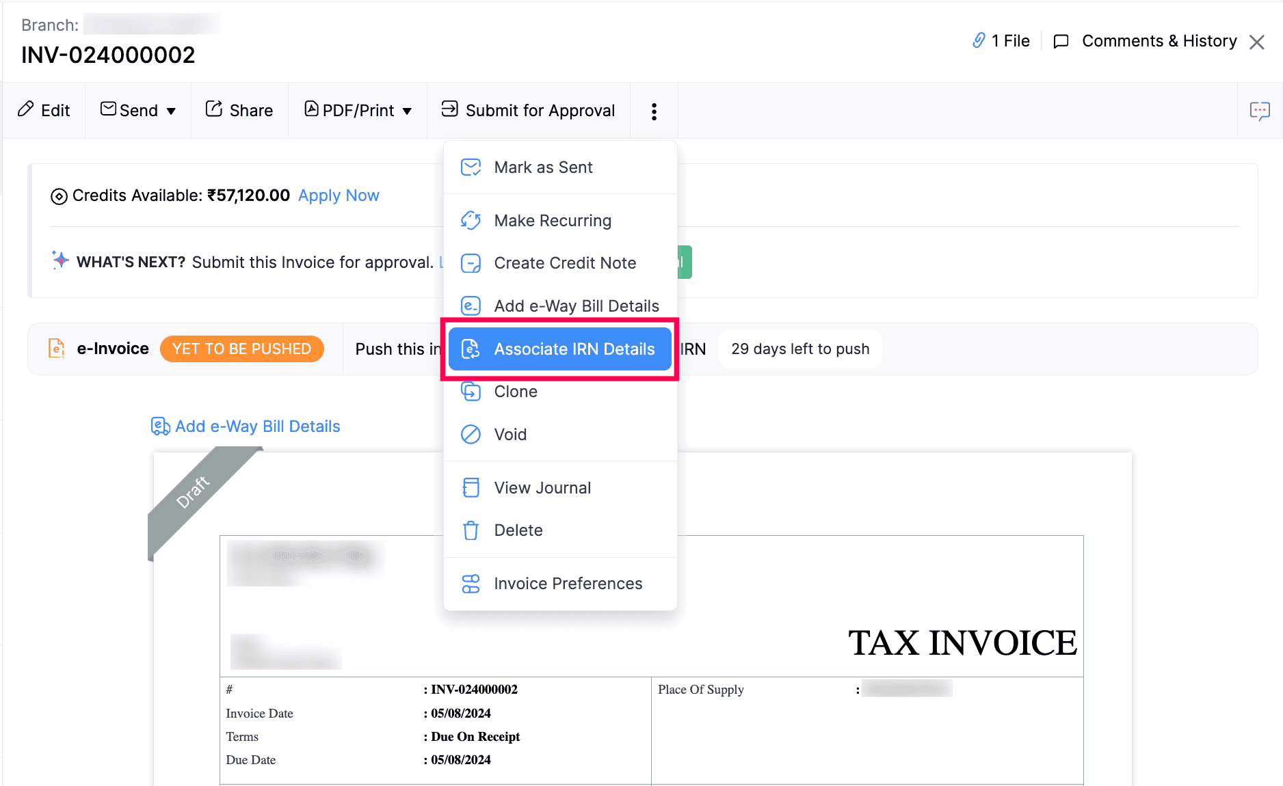Viewport: 1283px width, 786px height.
Task: Click the chat bubble icon at right
Action: tap(1259, 111)
